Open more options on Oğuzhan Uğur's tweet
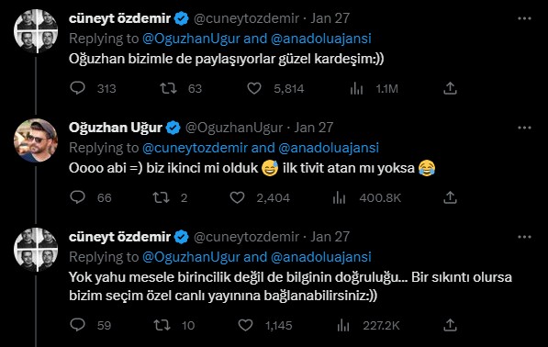This screenshot has width=548, height=347. [x=524, y=128]
